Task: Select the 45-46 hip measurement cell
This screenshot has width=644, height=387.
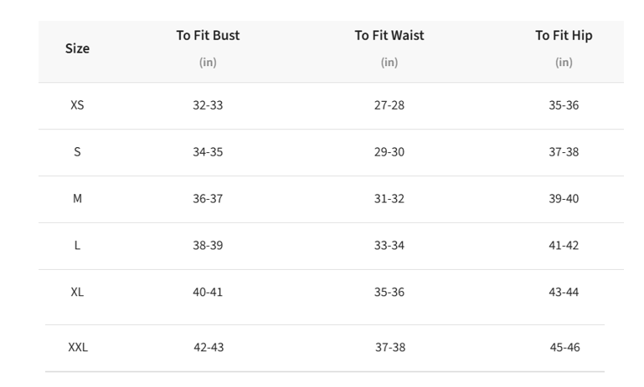Action: (x=564, y=347)
